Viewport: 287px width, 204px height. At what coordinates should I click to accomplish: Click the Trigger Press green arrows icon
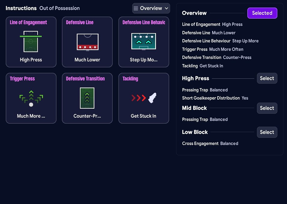[31, 98]
